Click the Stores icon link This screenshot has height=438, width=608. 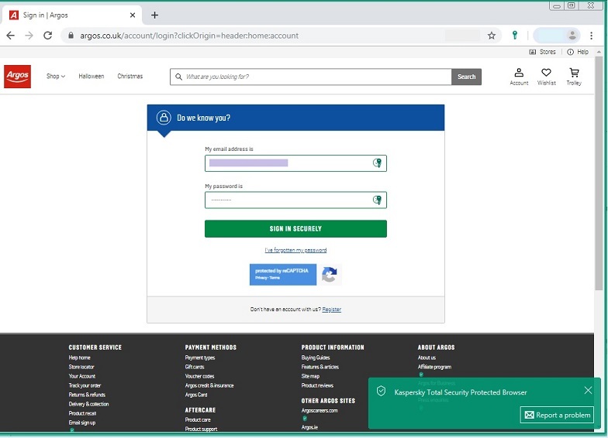click(543, 52)
